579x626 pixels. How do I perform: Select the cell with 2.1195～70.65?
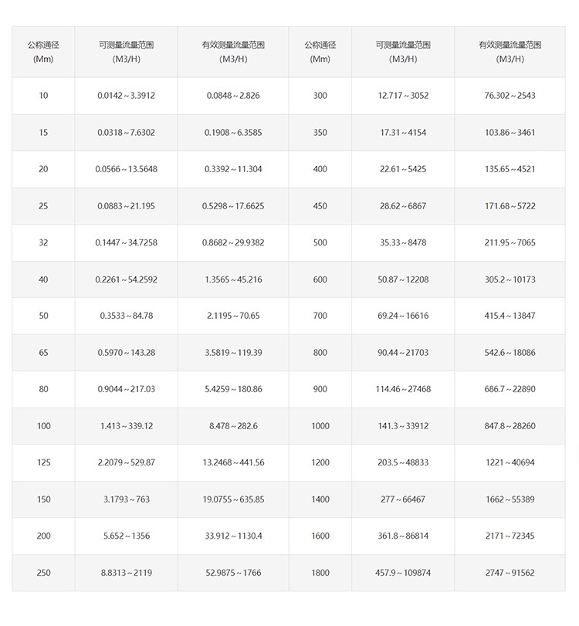click(x=233, y=316)
